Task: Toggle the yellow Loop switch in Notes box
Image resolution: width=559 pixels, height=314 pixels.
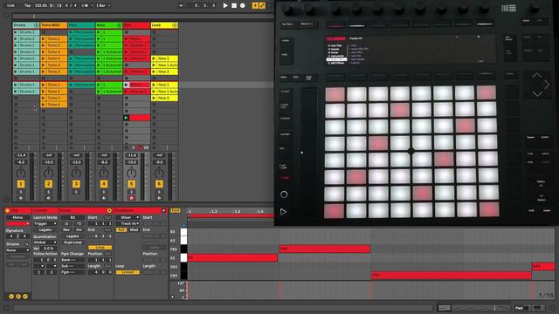Action: coord(100,248)
